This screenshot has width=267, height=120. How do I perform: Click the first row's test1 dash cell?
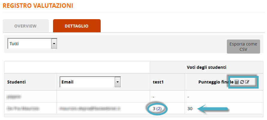coord(154,97)
